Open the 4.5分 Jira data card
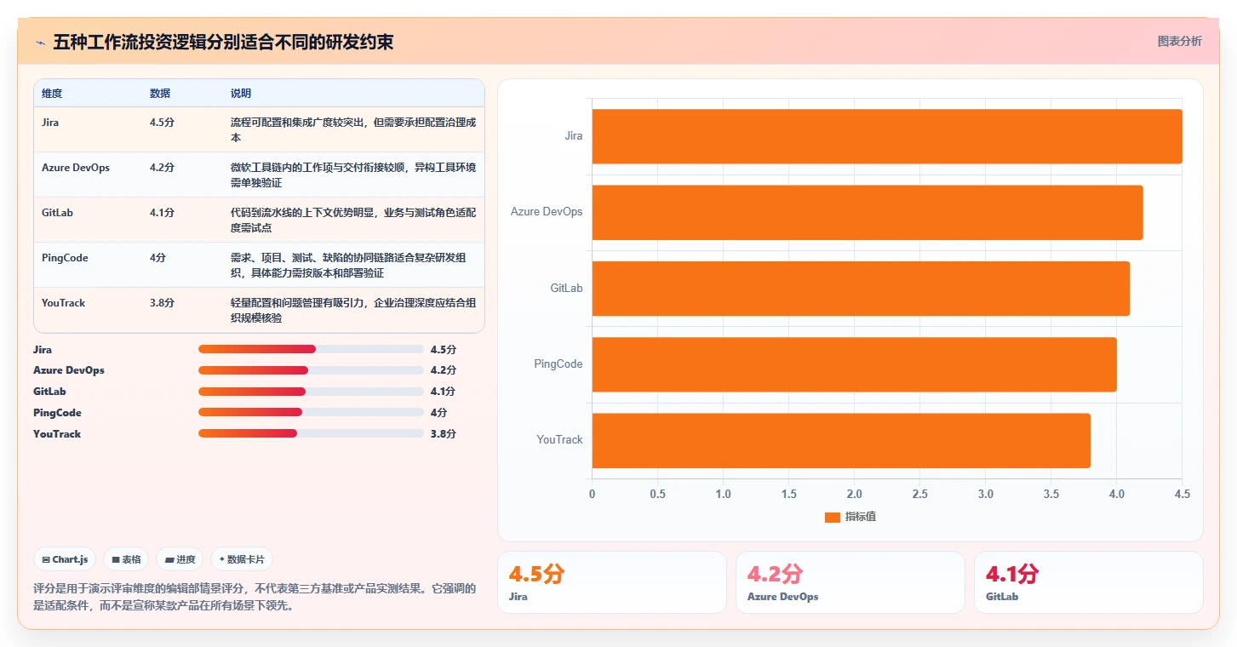 (612, 582)
